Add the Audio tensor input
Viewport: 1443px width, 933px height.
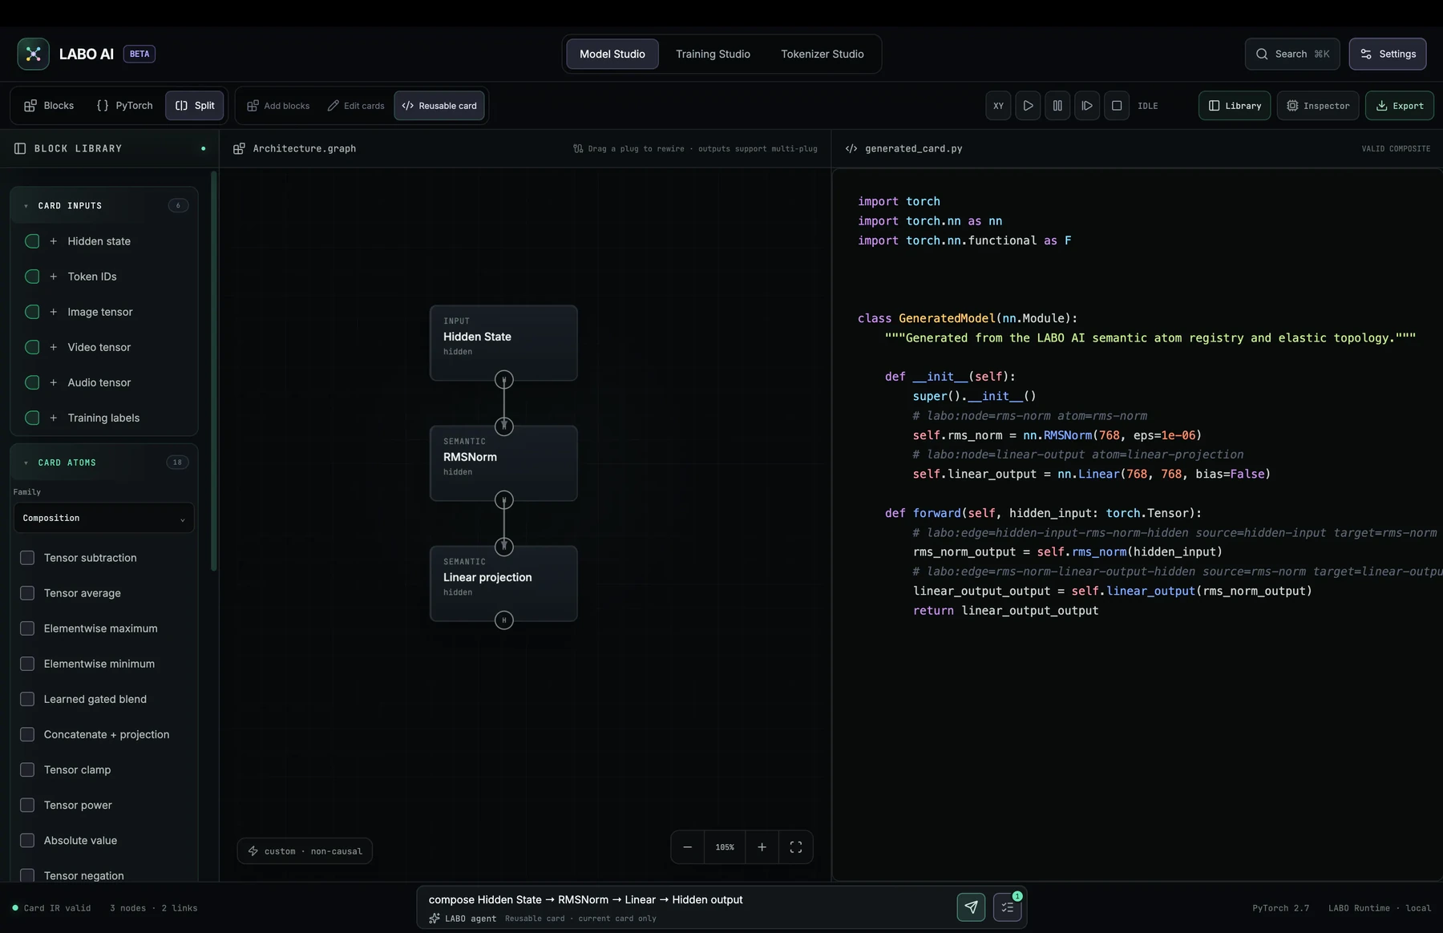[103, 382]
